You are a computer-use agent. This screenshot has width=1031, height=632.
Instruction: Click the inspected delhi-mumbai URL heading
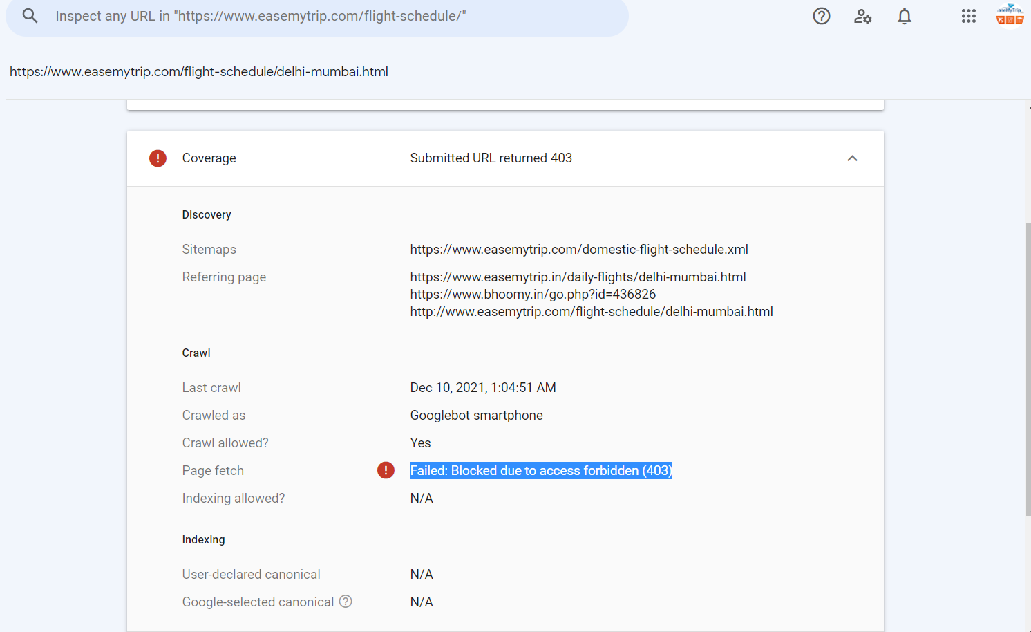click(x=199, y=72)
